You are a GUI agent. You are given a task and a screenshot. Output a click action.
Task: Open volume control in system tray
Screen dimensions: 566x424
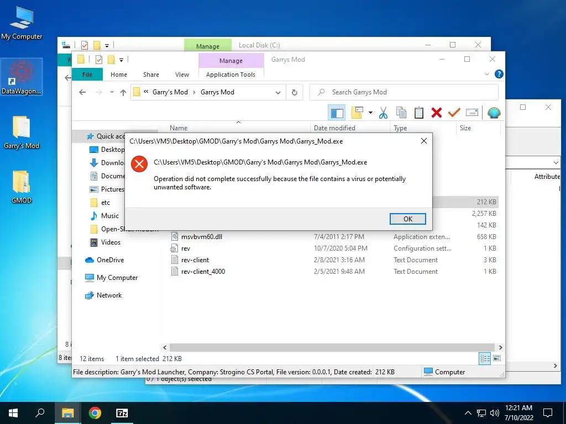[495, 413]
